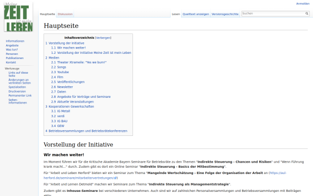Click the Vorstellung der Initiative section heading
This screenshot has width=313, height=196.
pyautogui.click(x=78, y=144)
